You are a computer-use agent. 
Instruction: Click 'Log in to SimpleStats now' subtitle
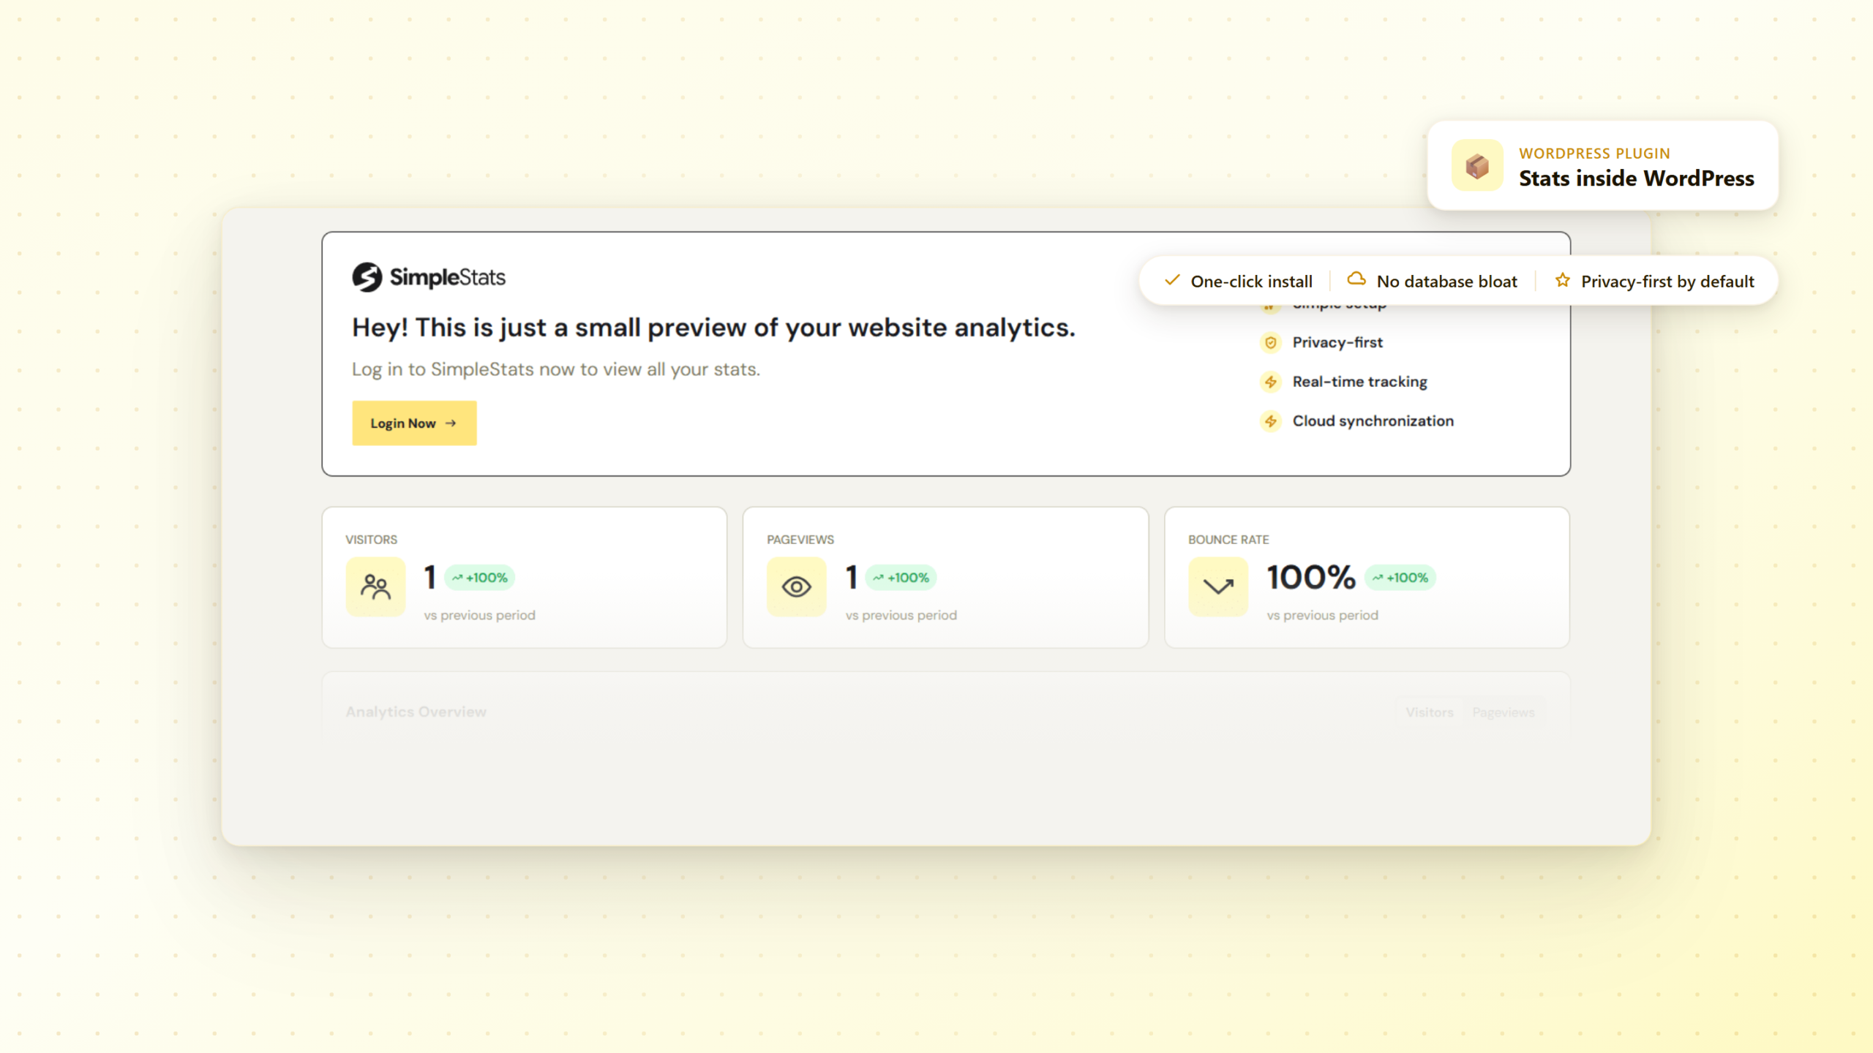(556, 369)
